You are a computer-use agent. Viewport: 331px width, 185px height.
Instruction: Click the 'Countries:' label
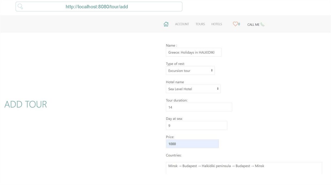174,155
